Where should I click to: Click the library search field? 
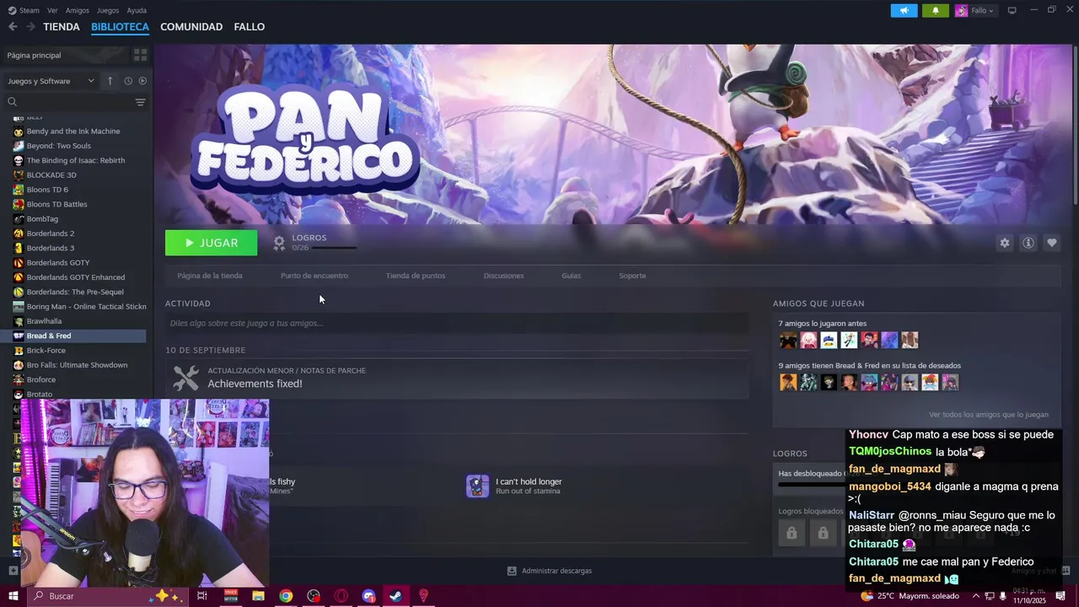pyautogui.click(x=70, y=102)
